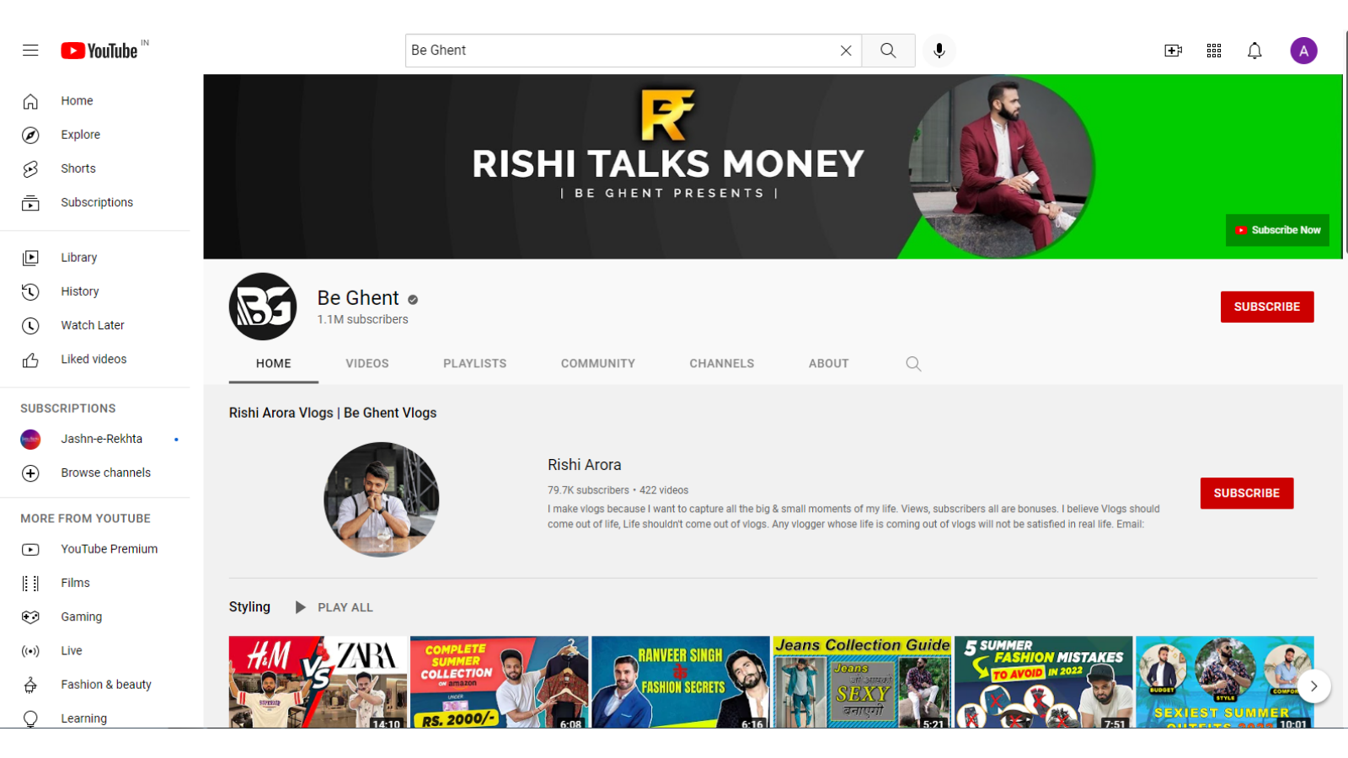1348x758 pixels.
Task: Clear the search box text
Action: pos(846,51)
